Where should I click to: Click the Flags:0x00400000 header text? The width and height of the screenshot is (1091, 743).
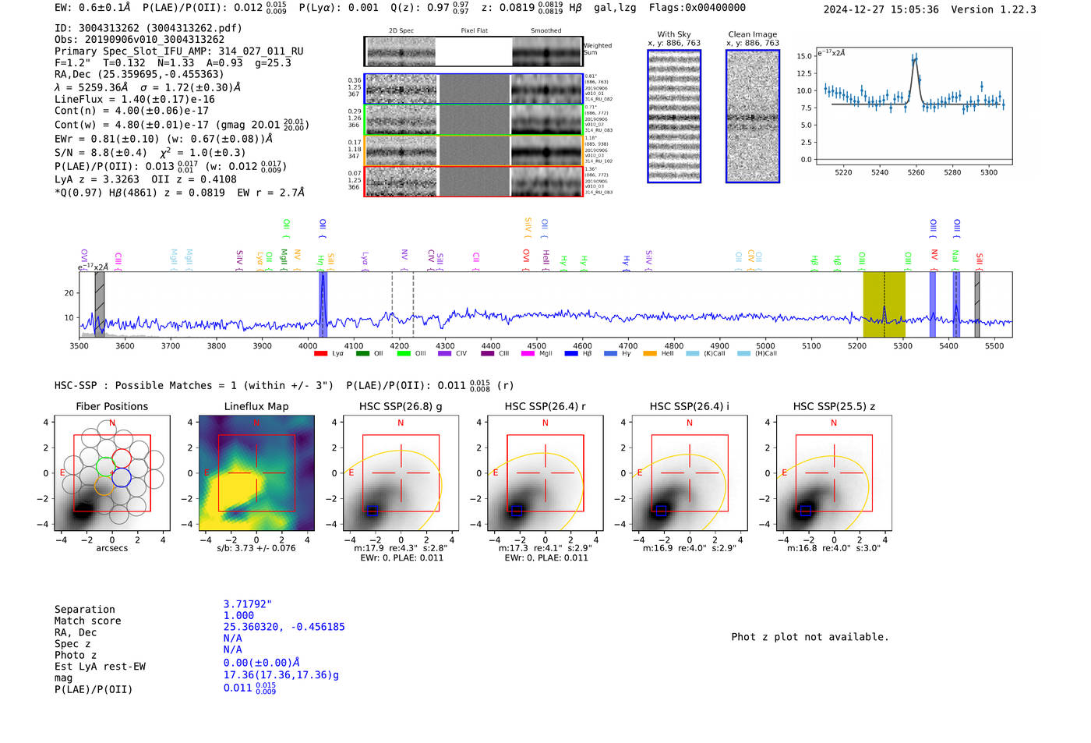[697, 8]
